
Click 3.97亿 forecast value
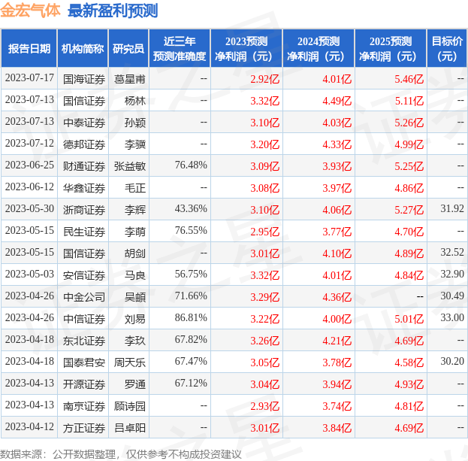337,188
